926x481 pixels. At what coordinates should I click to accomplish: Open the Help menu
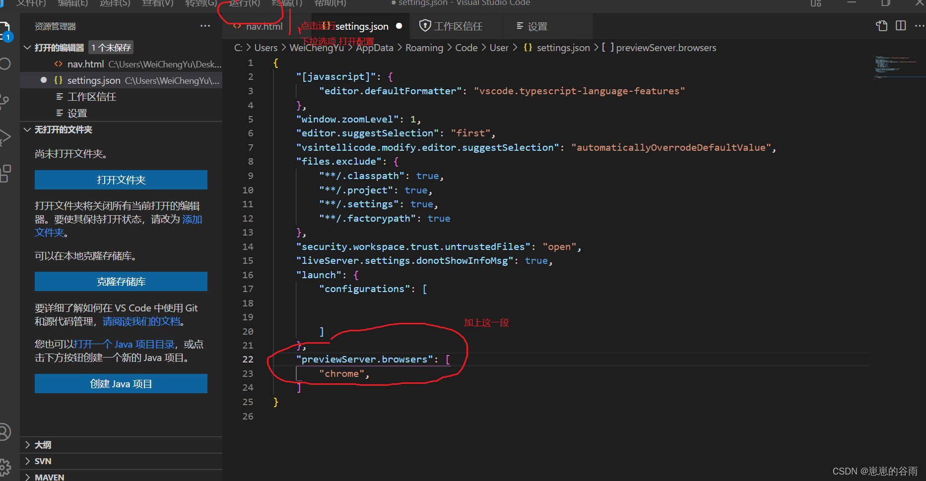click(330, 3)
